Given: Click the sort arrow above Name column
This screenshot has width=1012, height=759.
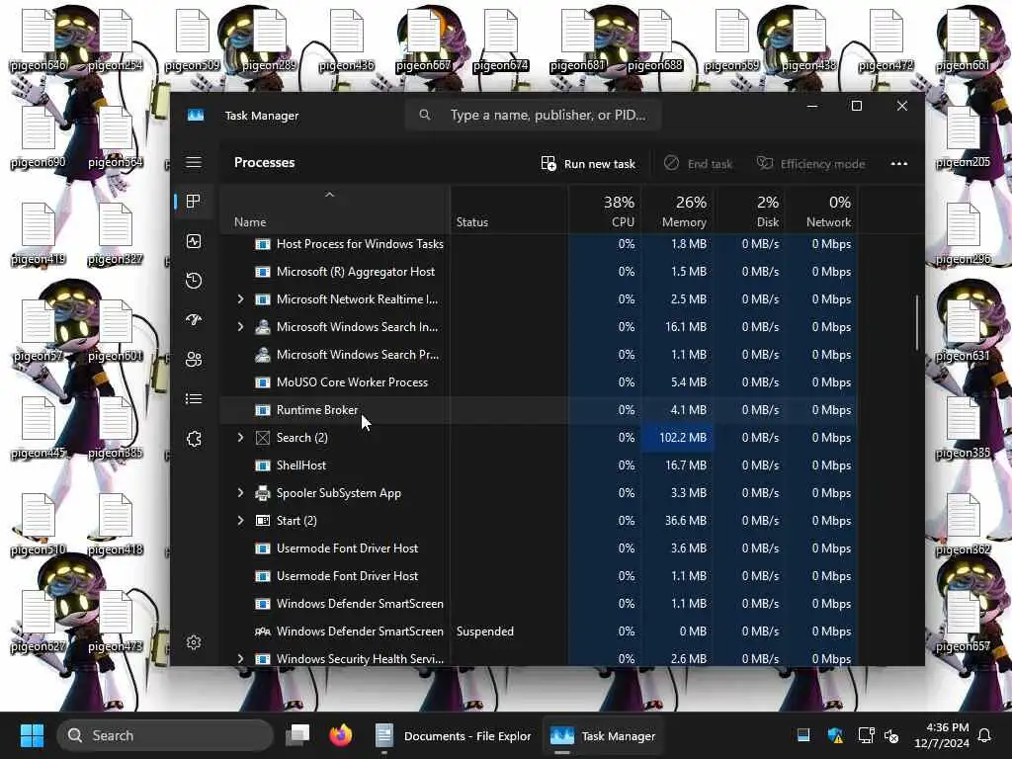Looking at the screenshot, I should [x=329, y=195].
